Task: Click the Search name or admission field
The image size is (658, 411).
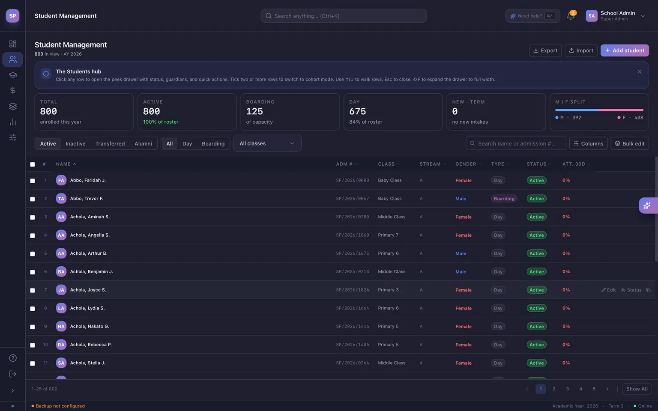Action: [516, 143]
